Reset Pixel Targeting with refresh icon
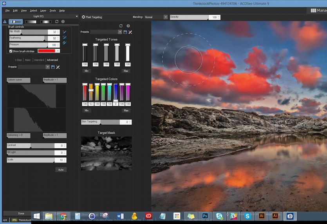327x224 pixels. coord(121,26)
